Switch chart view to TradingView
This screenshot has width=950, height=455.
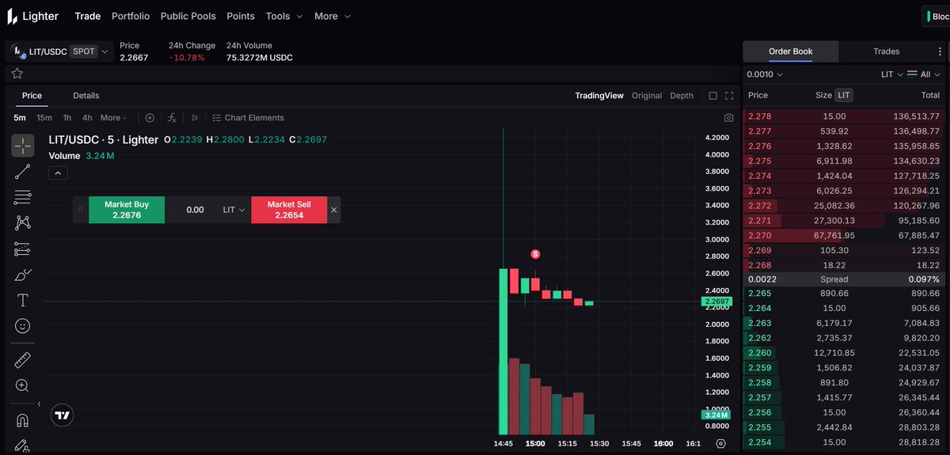(599, 96)
